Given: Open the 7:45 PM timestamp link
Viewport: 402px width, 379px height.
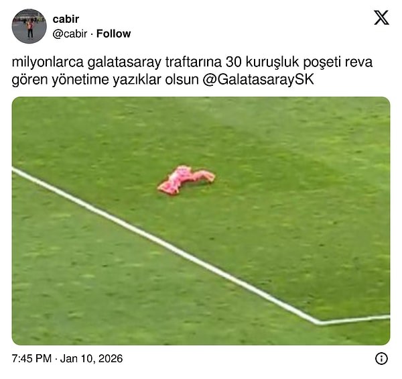Looking at the screenshot, I should 31,358.
